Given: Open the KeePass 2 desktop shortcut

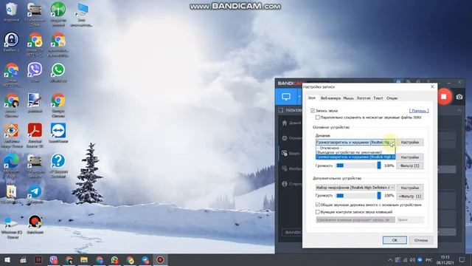Looking at the screenshot, I should click(12, 42).
